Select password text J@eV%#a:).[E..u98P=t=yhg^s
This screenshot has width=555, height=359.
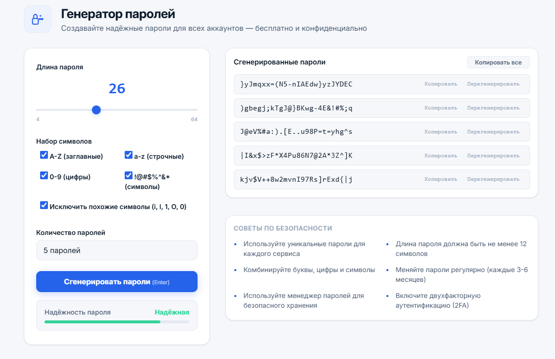(296, 132)
